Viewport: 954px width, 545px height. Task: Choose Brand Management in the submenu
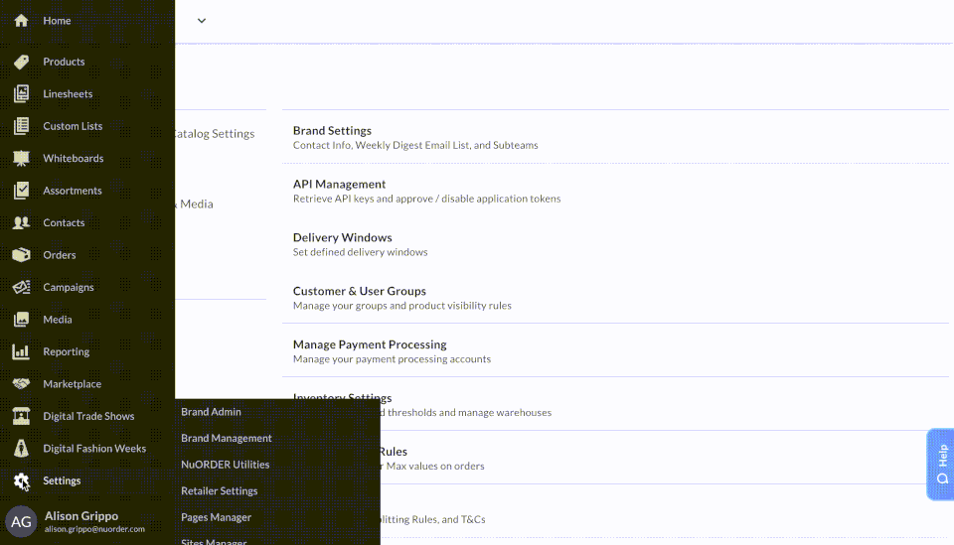coord(227,438)
